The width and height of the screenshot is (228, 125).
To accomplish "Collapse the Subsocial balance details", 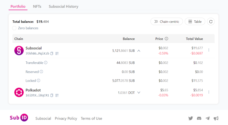I will click(139, 51).
